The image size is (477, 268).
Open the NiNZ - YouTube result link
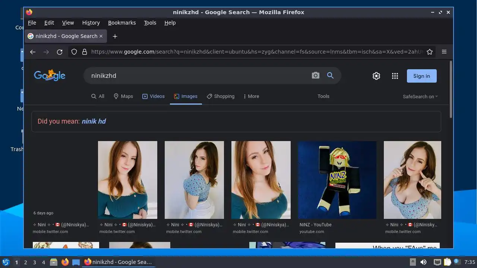click(315, 225)
